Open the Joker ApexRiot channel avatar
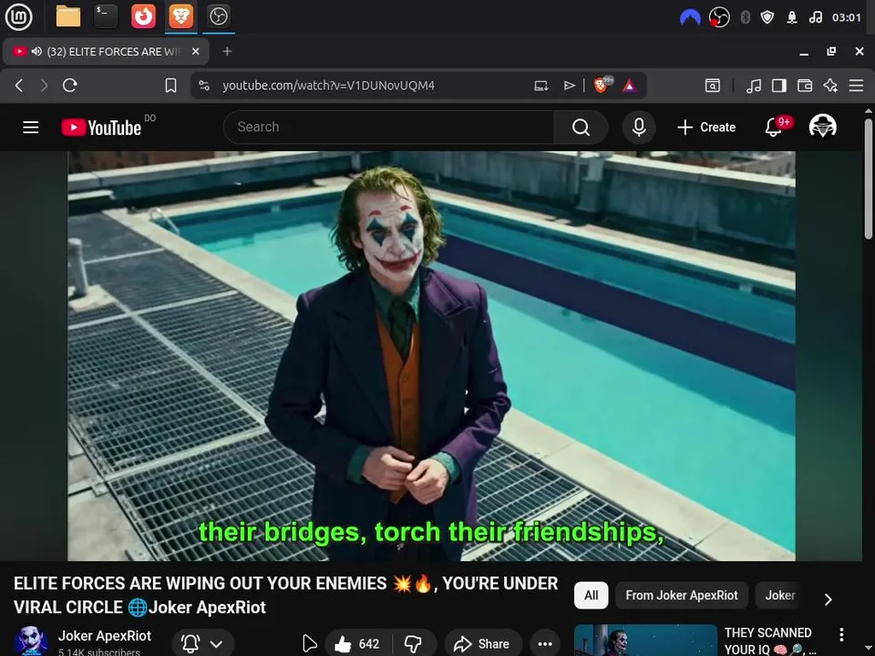 pos(31,641)
